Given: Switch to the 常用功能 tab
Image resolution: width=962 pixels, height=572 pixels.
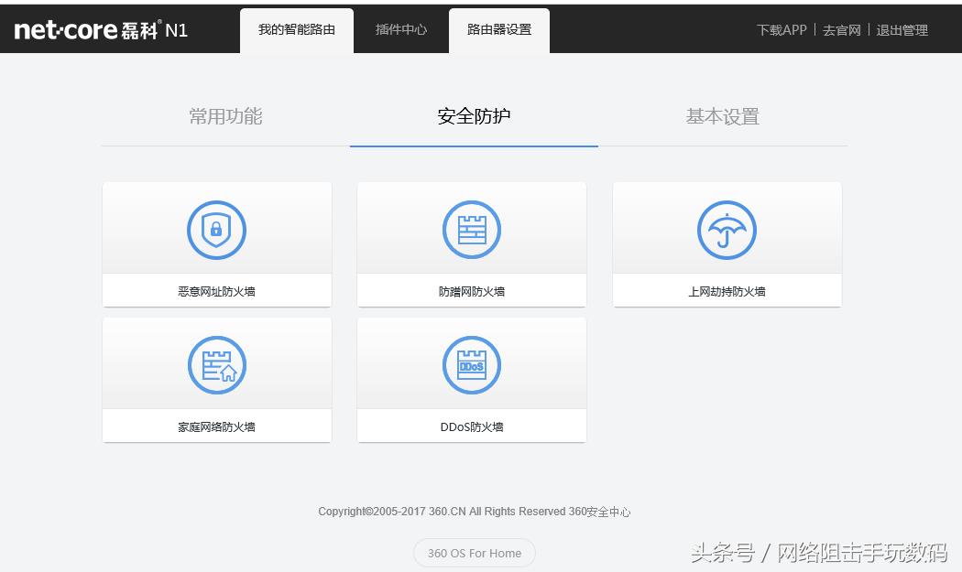Looking at the screenshot, I should (224, 116).
